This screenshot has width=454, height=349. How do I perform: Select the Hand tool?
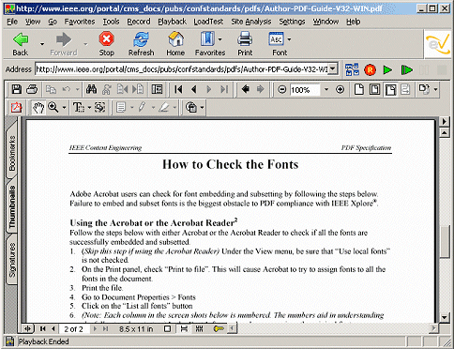[38, 108]
